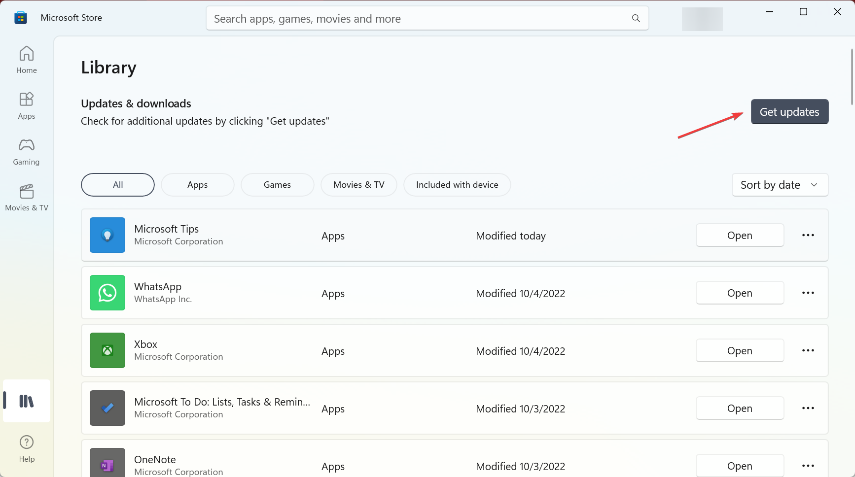Image resolution: width=855 pixels, height=477 pixels.
Task: Open WhatsApp from the library
Action: point(740,293)
